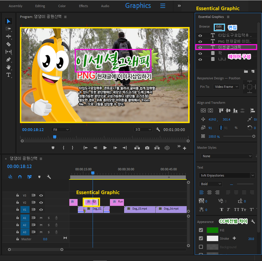Open the Pin To Video Frame dropdown
This screenshot has height=261, width=262.
pyautogui.click(x=226, y=87)
